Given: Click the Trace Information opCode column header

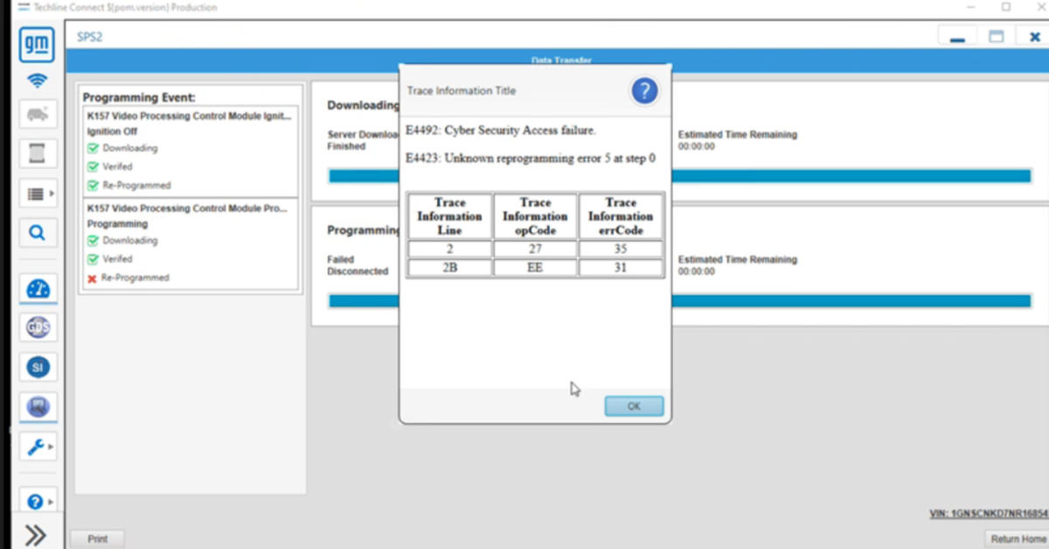Looking at the screenshot, I should (x=535, y=216).
